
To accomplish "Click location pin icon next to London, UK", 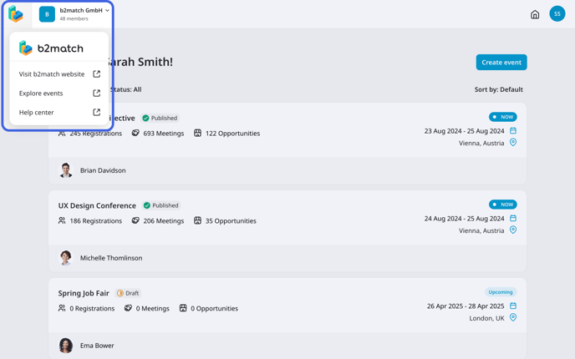I will pos(513,317).
